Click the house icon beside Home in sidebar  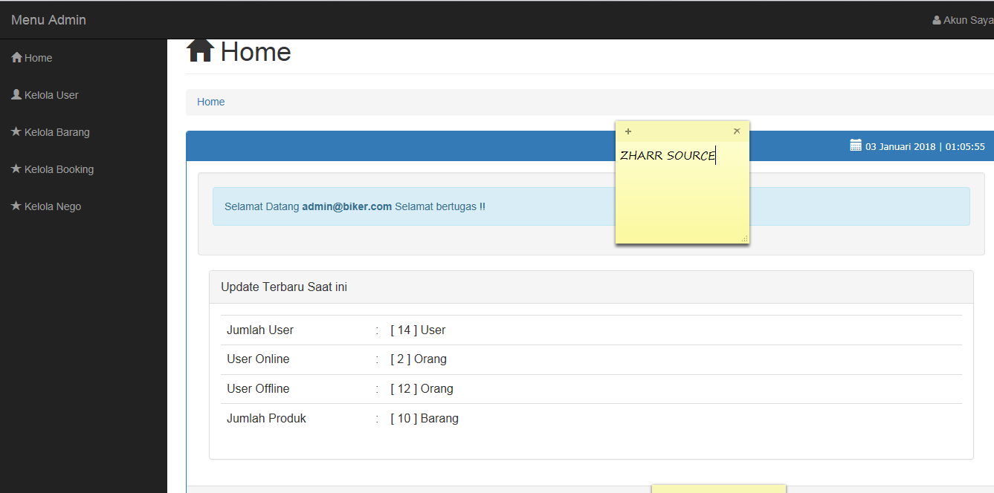click(16, 57)
